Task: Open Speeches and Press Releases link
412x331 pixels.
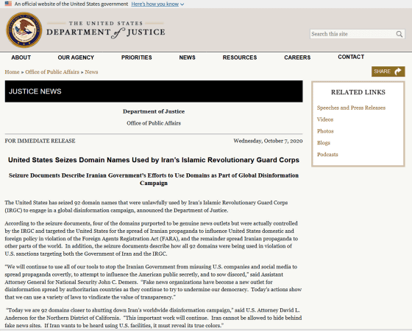Action: point(351,108)
